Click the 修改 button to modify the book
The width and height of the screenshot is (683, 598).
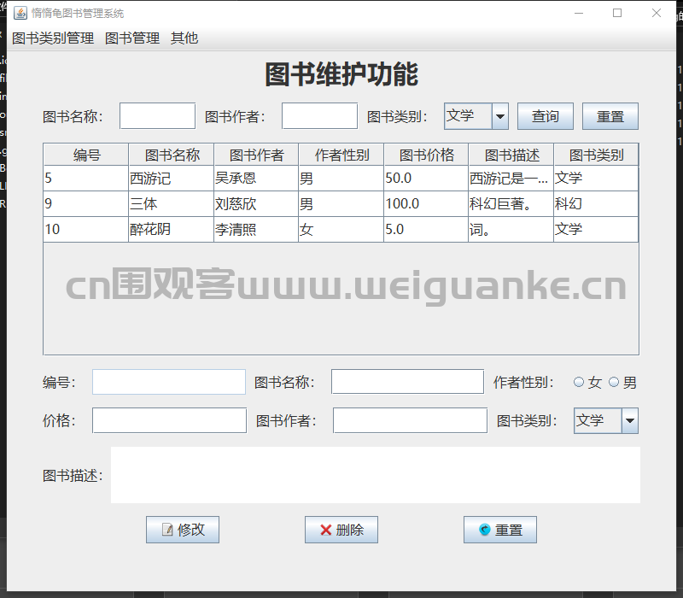click(x=183, y=530)
